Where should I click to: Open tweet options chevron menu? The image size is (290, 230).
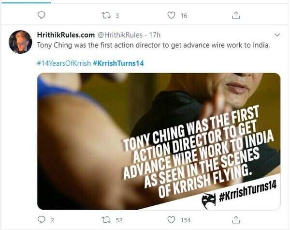click(x=277, y=35)
